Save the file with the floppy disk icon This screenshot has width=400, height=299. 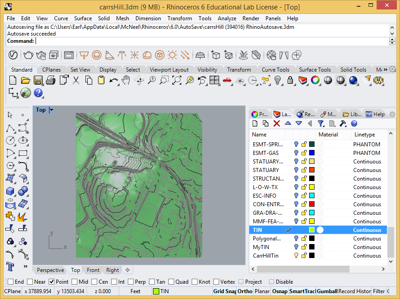pyautogui.click(x=38, y=81)
